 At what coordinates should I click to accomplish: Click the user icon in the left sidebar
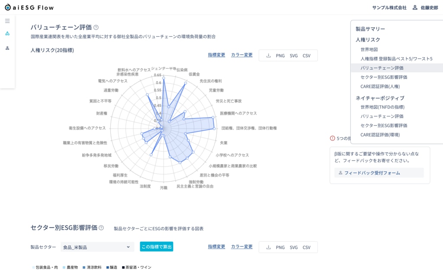(7, 48)
